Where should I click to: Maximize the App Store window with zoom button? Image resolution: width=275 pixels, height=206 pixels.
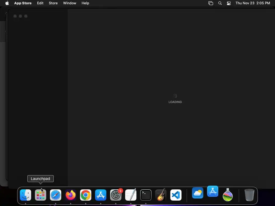click(x=26, y=16)
